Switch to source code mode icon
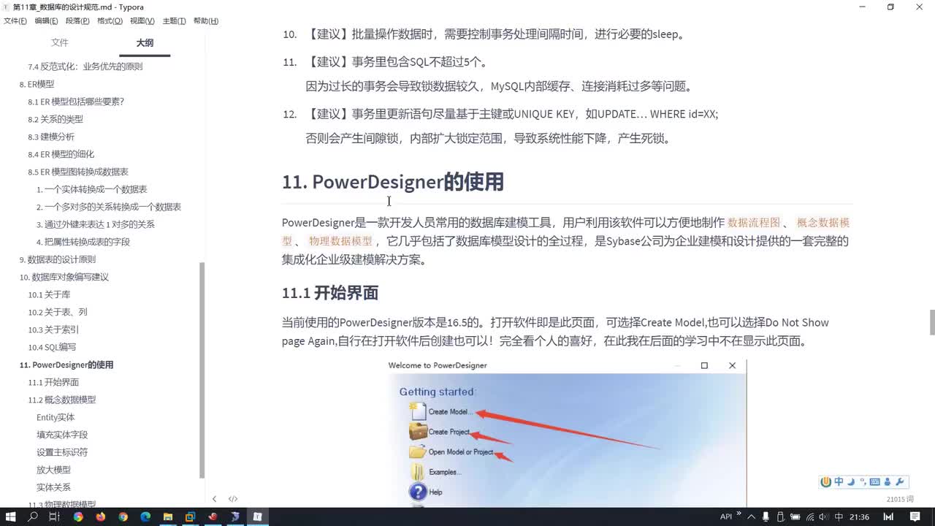935x526 pixels. coord(233,499)
